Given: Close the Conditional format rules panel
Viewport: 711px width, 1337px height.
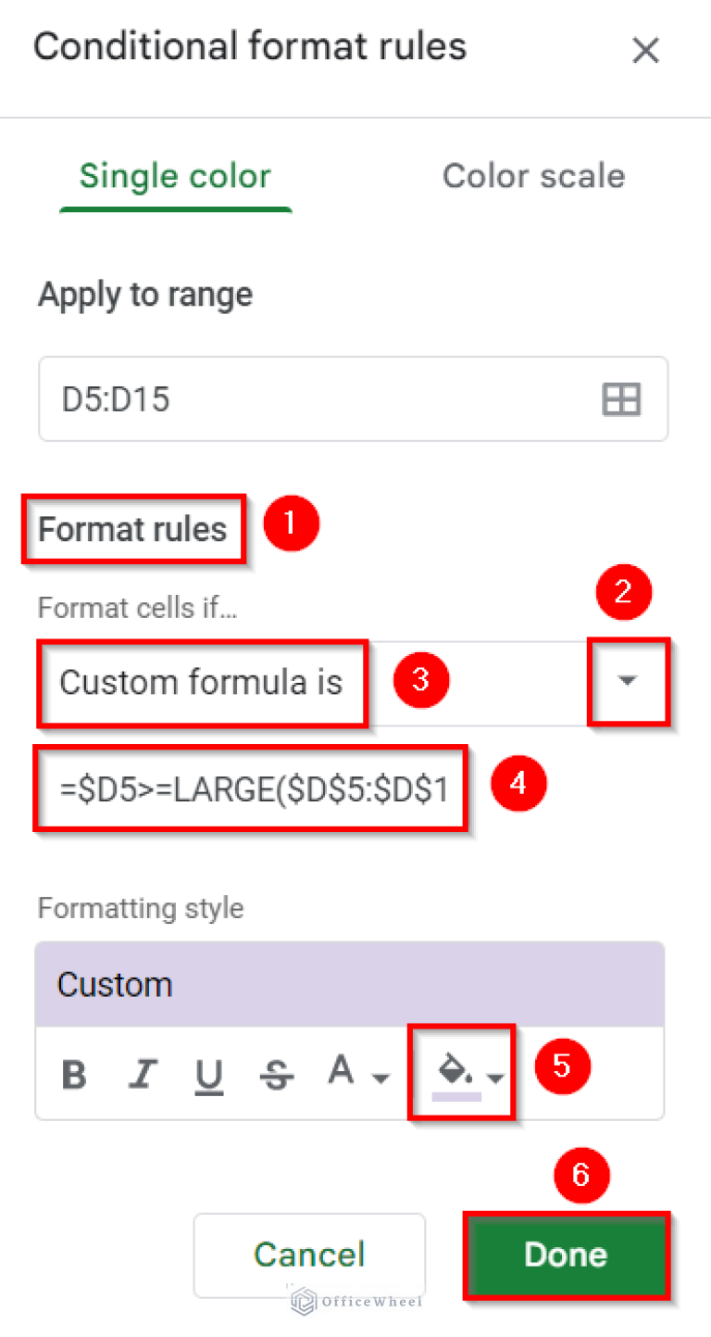Looking at the screenshot, I should pyautogui.click(x=645, y=50).
